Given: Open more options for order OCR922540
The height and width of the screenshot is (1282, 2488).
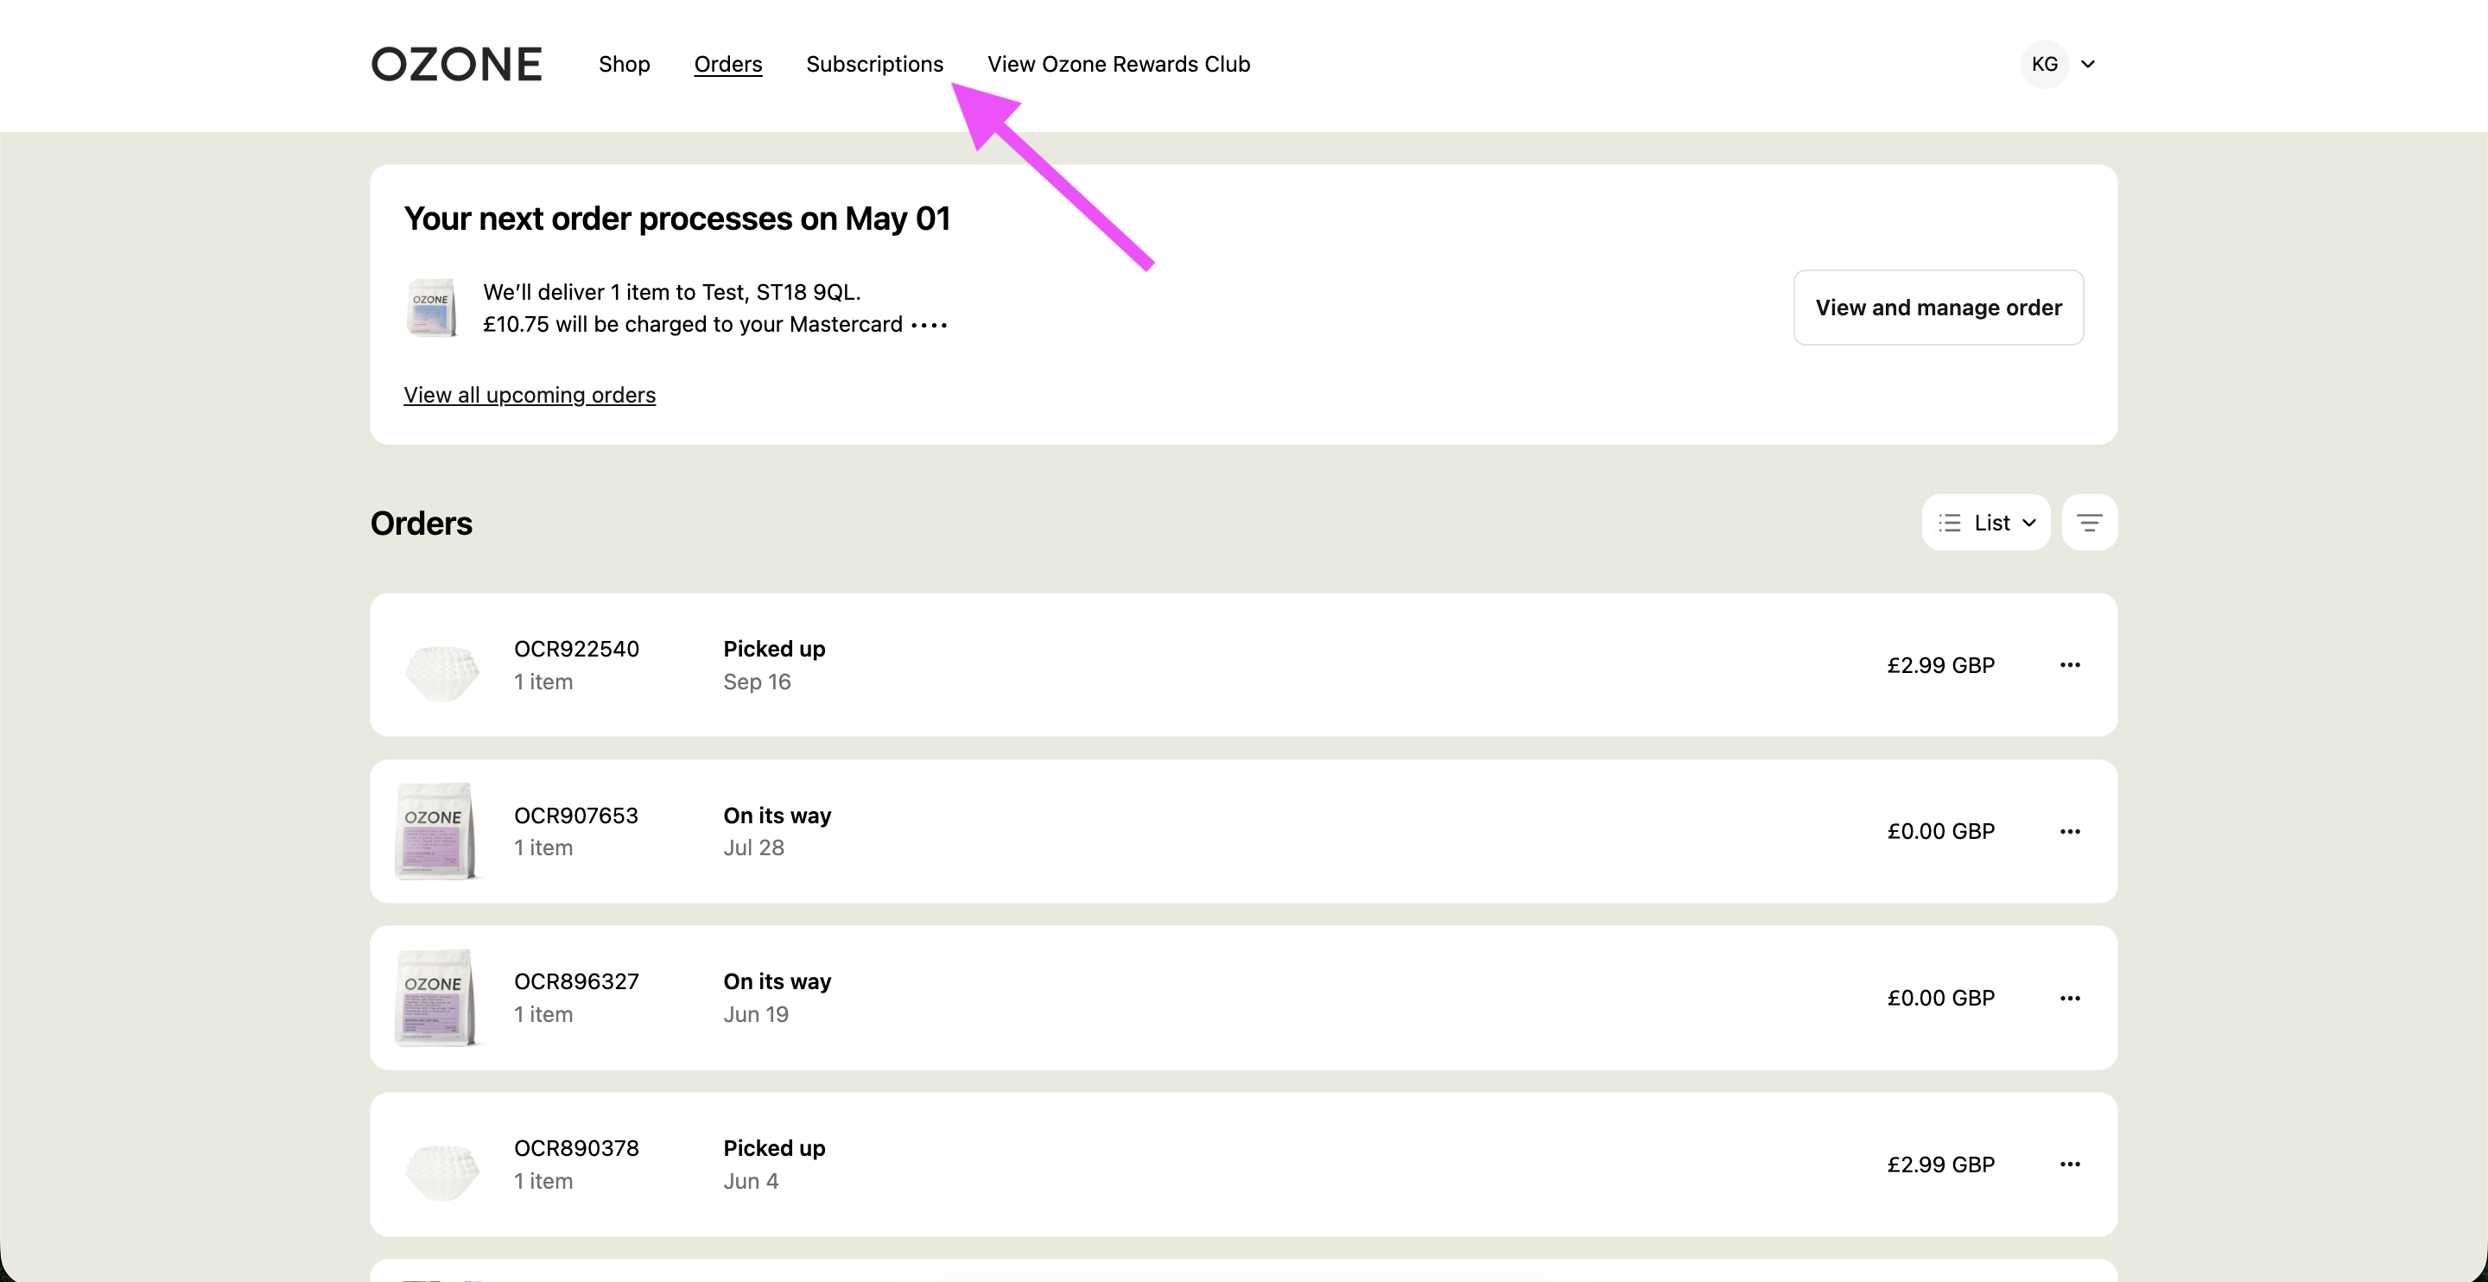Looking at the screenshot, I should coord(2069,664).
